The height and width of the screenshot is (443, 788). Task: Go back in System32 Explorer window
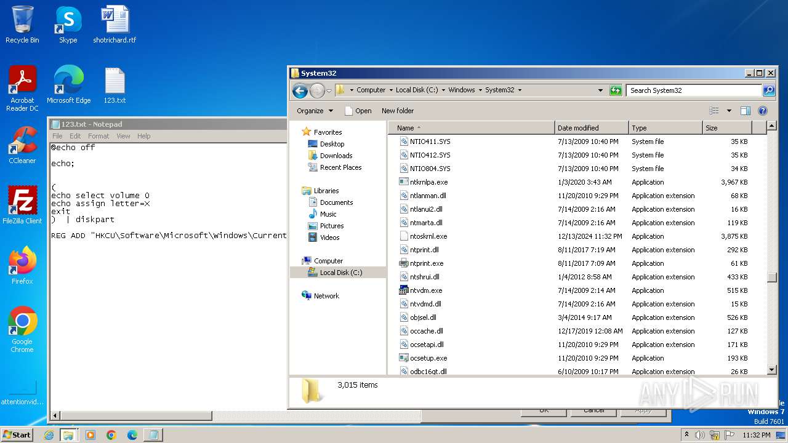(x=300, y=90)
